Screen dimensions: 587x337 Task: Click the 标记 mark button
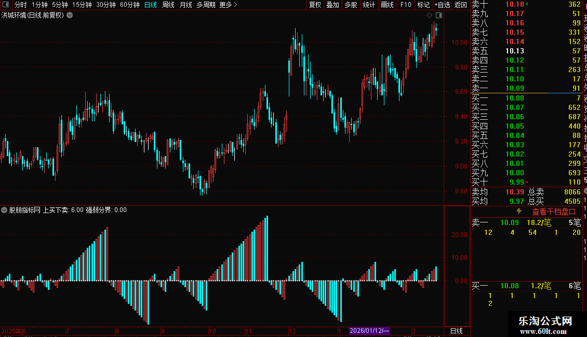[x=423, y=5]
